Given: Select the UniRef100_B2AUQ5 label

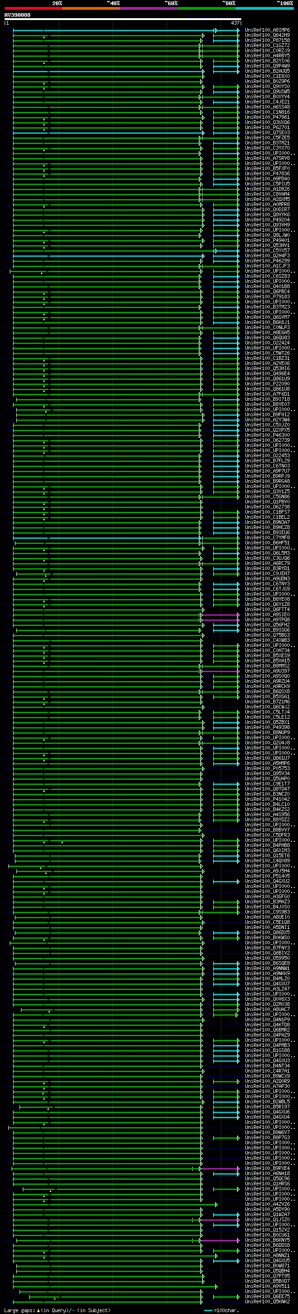Looking at the screenshot, I should coord(267,71).
